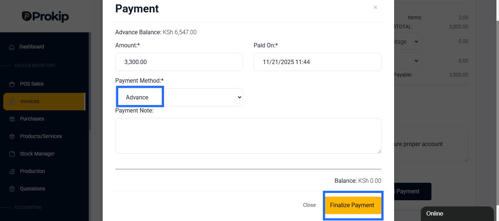Click the Invoices sidebar icon

13,102
